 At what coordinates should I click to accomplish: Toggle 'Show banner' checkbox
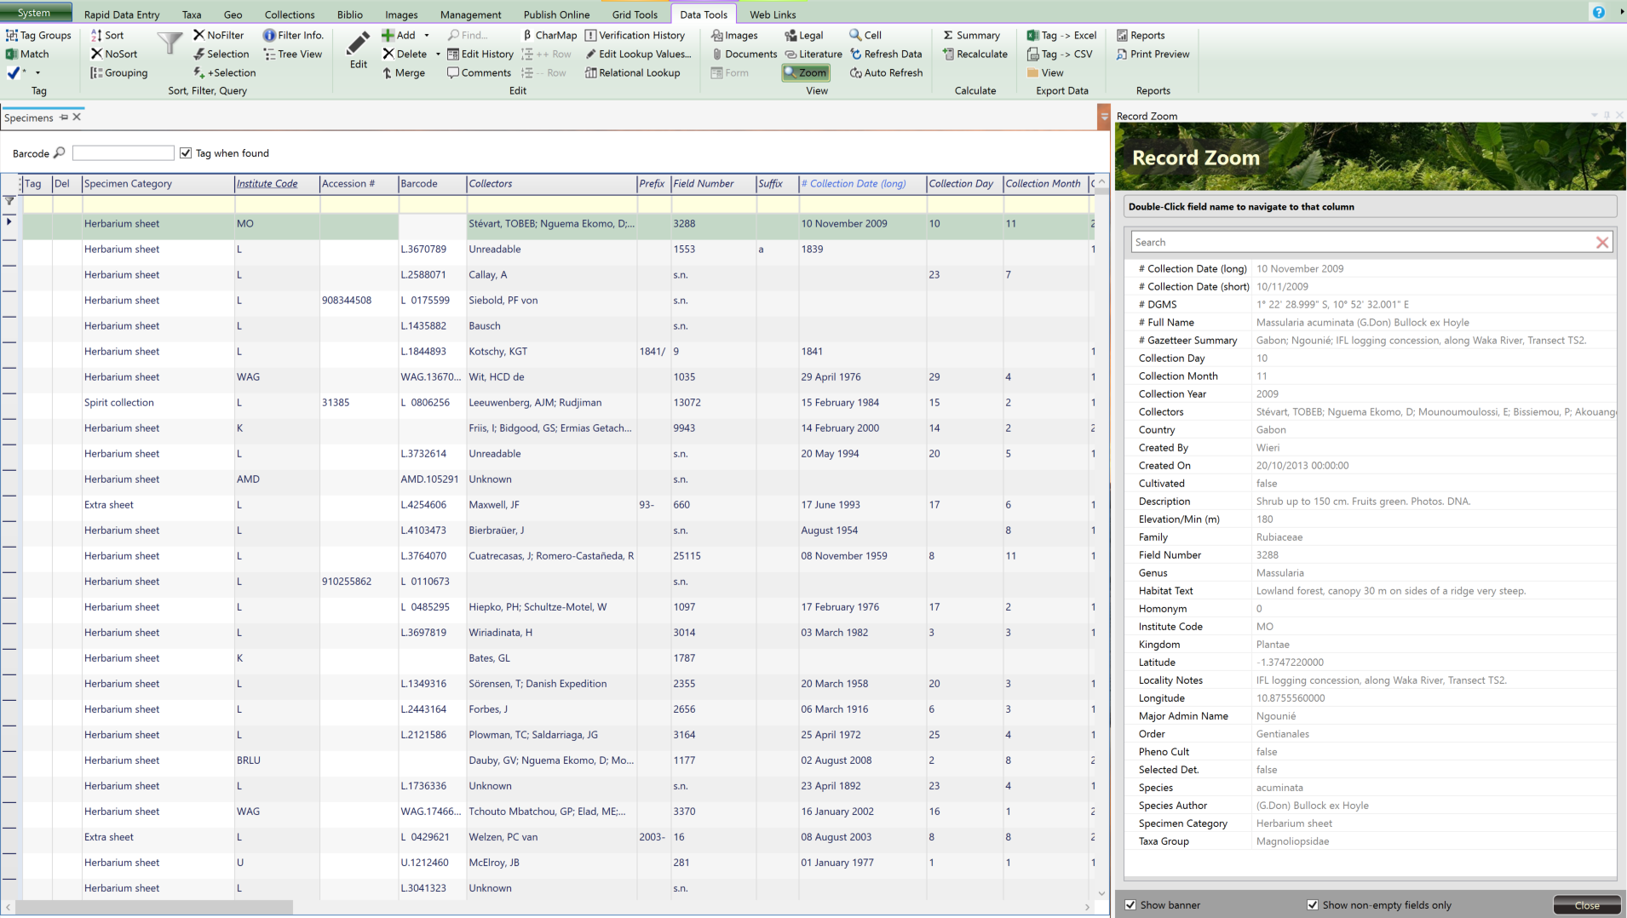point(1130,904)
